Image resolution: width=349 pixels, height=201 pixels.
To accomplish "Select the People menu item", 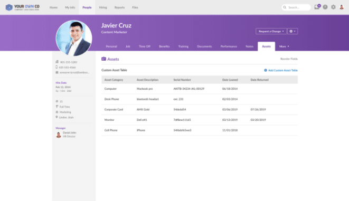I will tap(87, 7).
